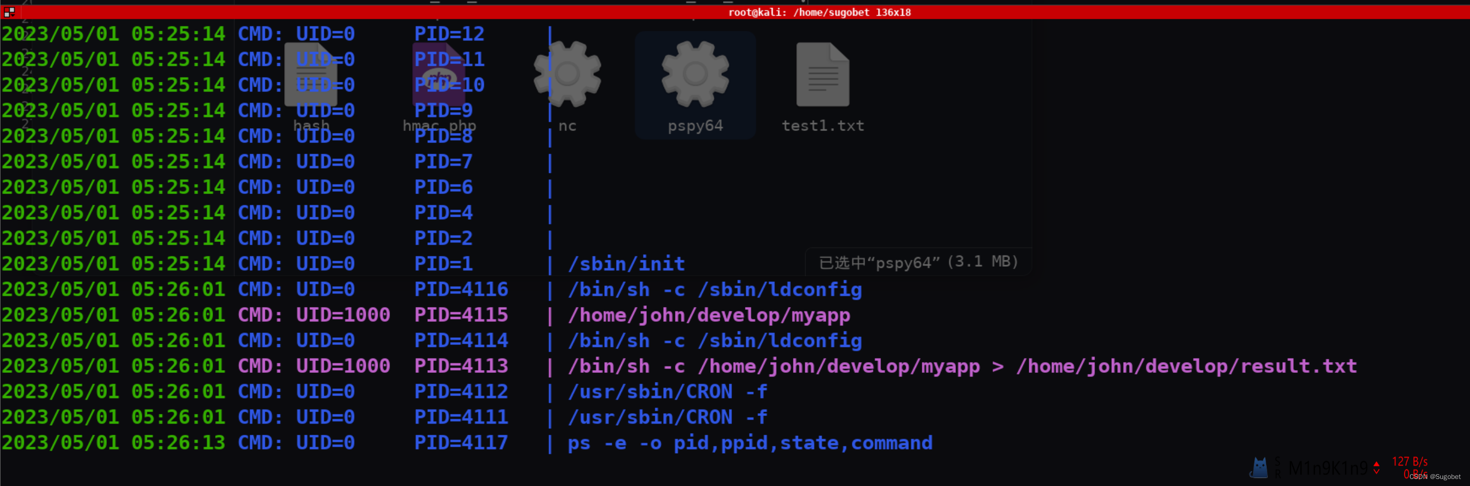Click the 05:26:13 timestamp in the last line

[x=178, y=443]
